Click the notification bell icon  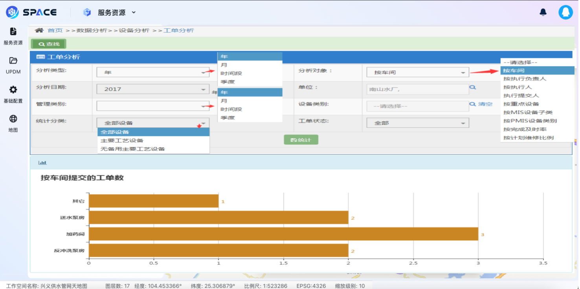tap(543, 12)
